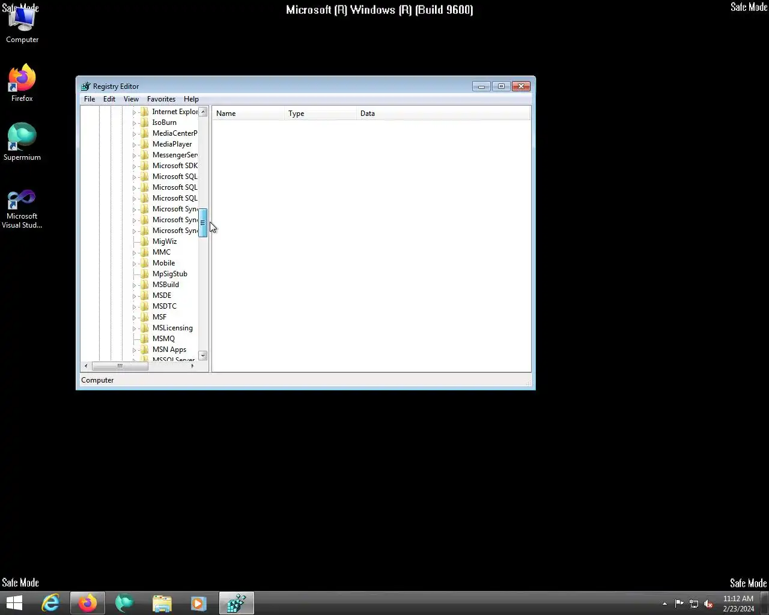Select the Microsoft Visual Studio desktop shortcut

(x=22, y=208)
